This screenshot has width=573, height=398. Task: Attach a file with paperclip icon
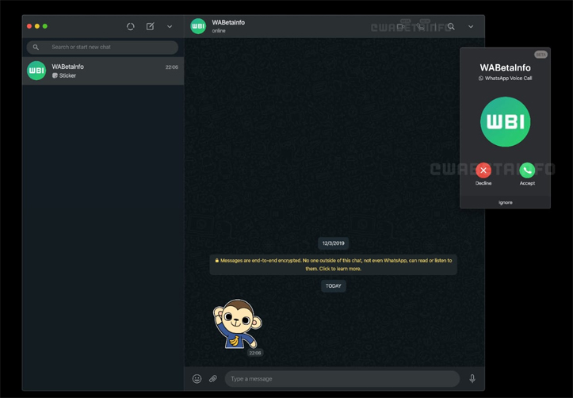(x=213, y=379)
